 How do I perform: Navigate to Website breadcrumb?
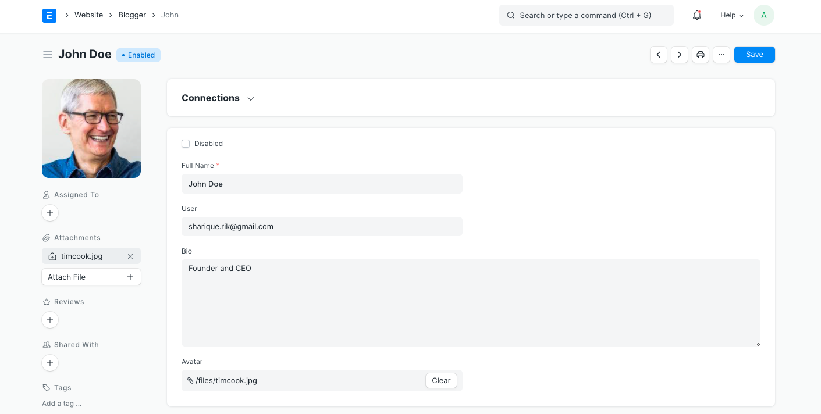point(88,15)
